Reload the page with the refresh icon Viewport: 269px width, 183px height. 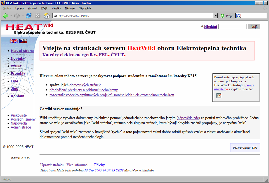29,16
